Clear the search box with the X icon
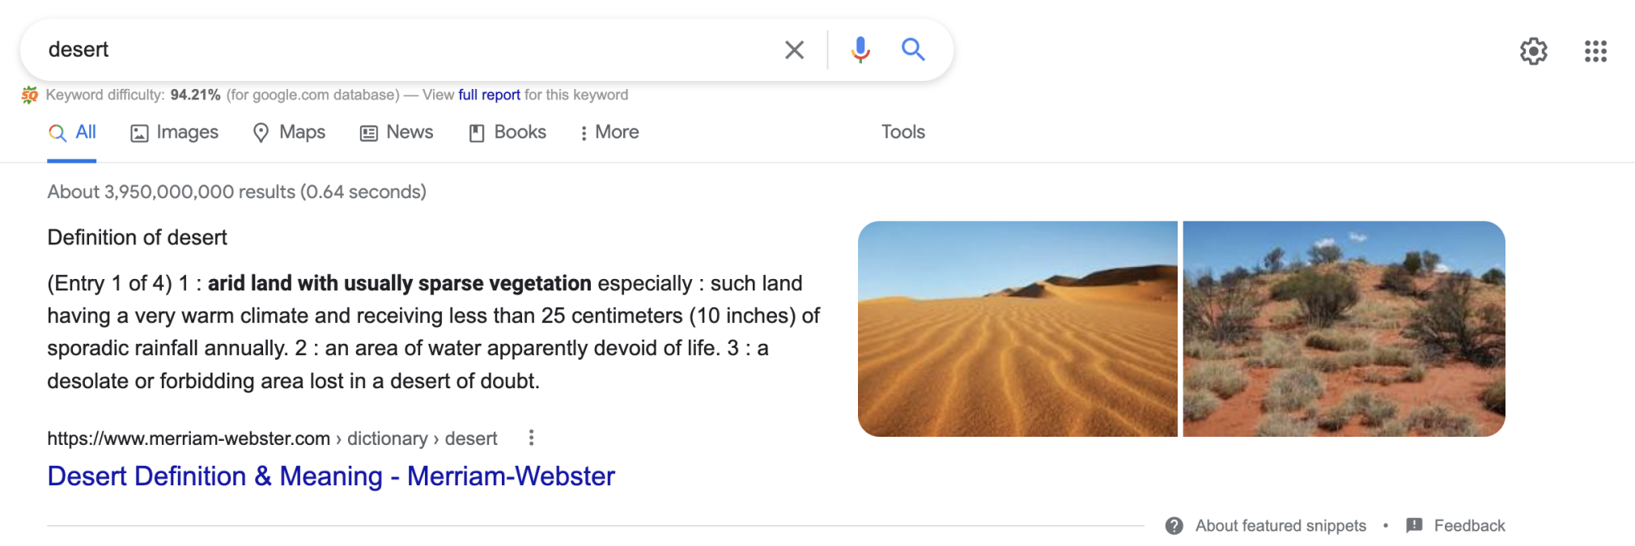Viewport: 1635px width, 546px height. tap(794, 50)
